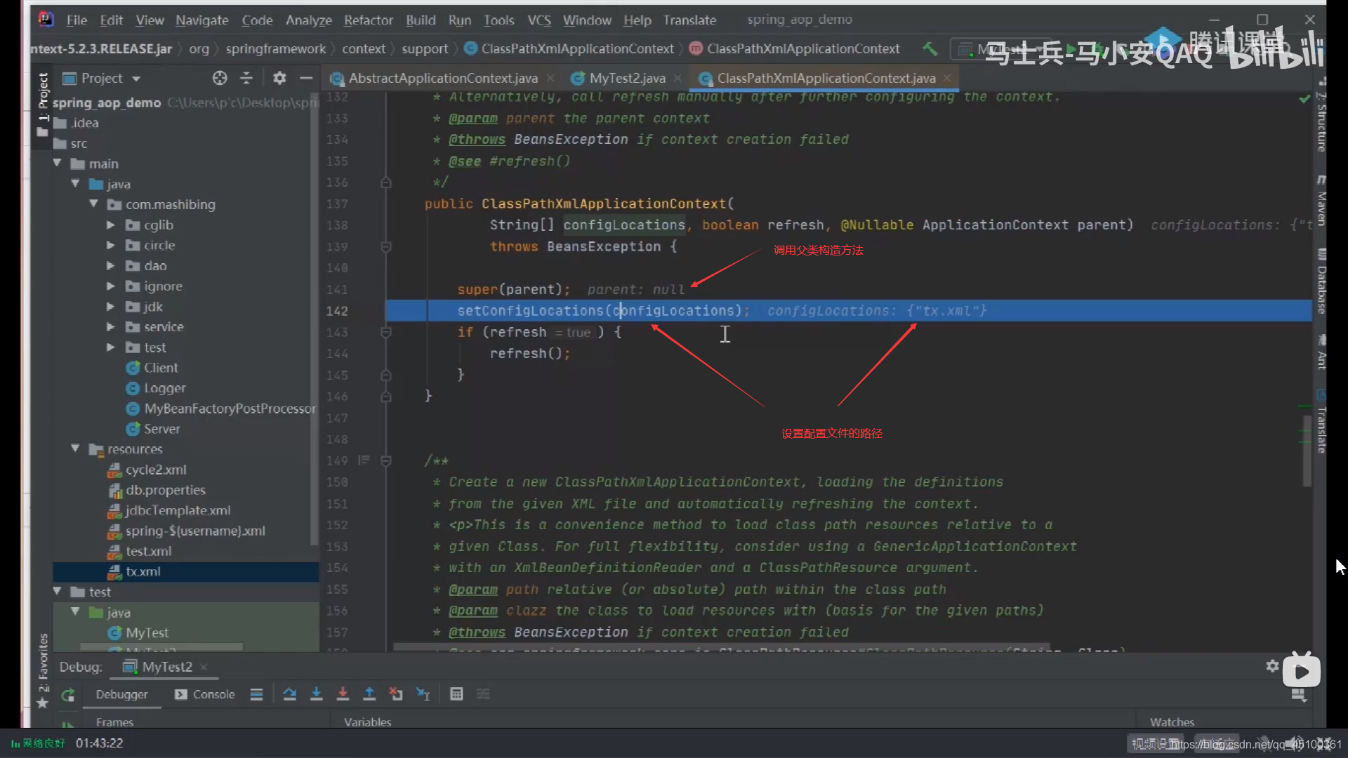The width and height of the screenshot is (1348, 758).
Task: Click the Rerun MyTest2 debug icon
Action: click(x=68, y=695)
